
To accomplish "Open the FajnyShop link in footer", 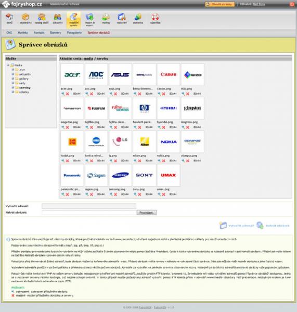I will [x=145, y=307].
